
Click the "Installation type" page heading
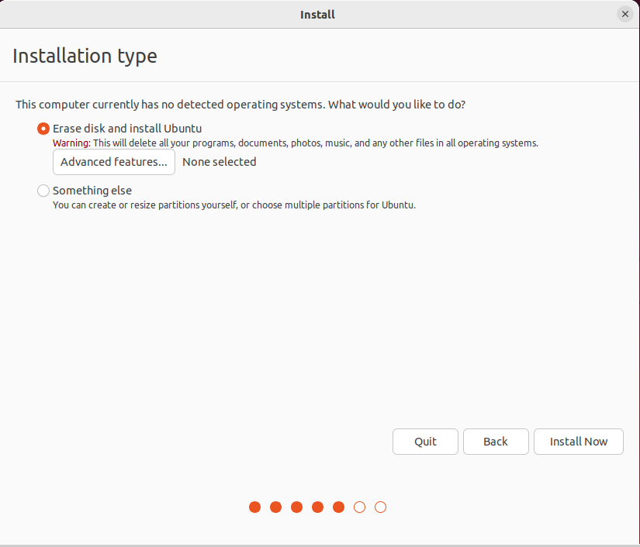pos(85,56)
